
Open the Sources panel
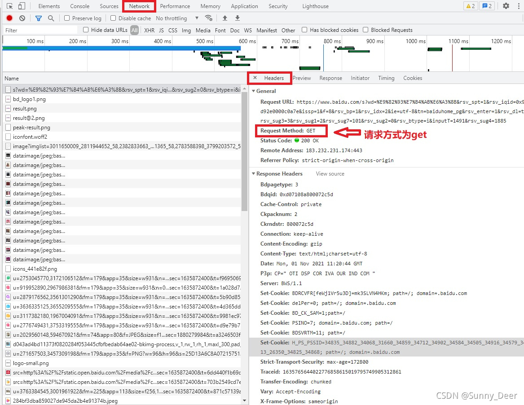(x=109, y=6)
